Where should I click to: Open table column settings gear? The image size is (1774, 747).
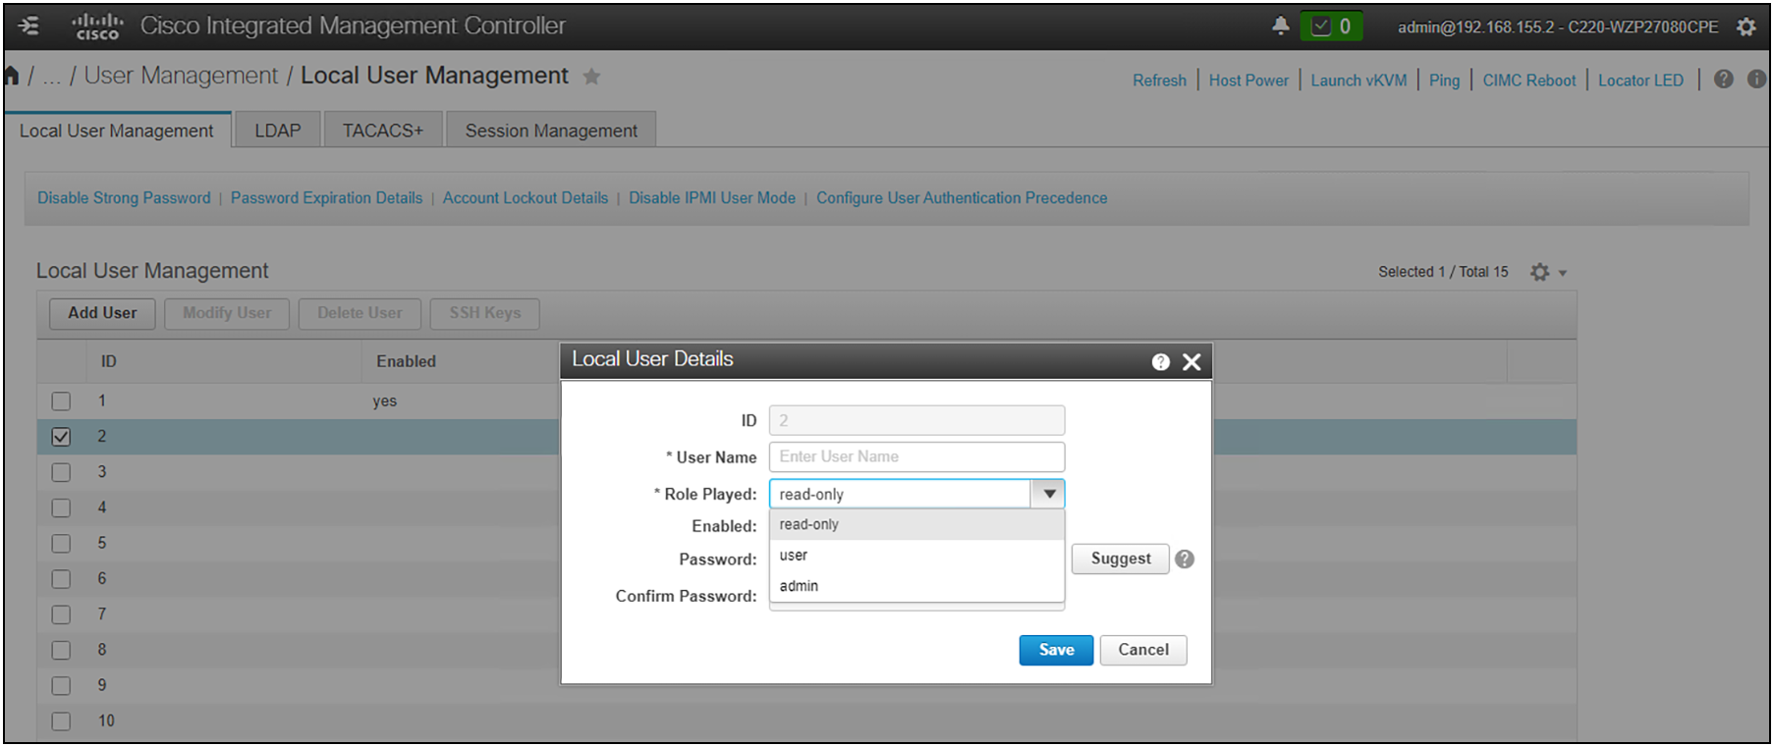point(1539,272)
